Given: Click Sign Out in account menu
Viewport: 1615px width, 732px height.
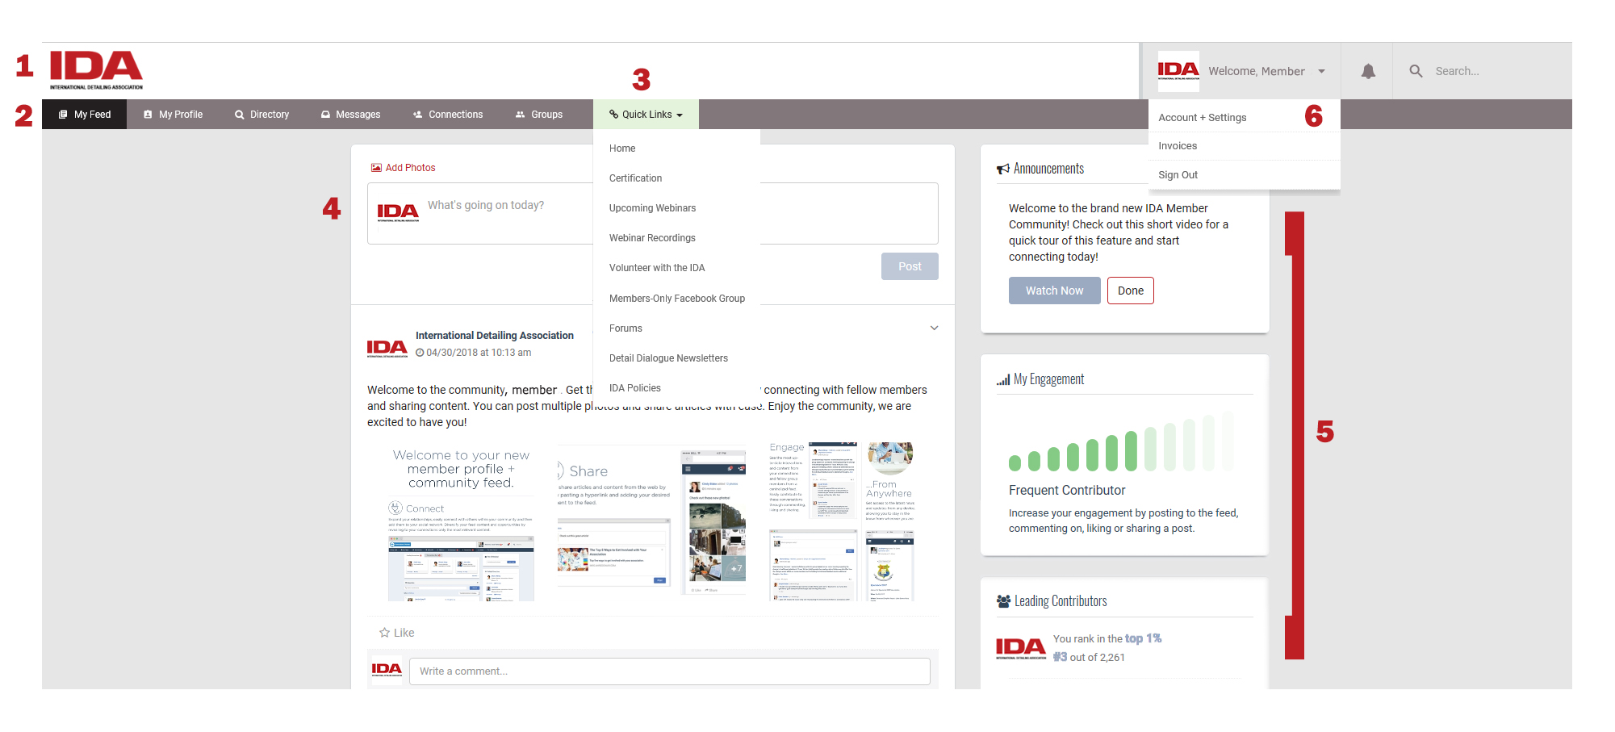Looking at the screenshot, I should [x=1178, y=175].
